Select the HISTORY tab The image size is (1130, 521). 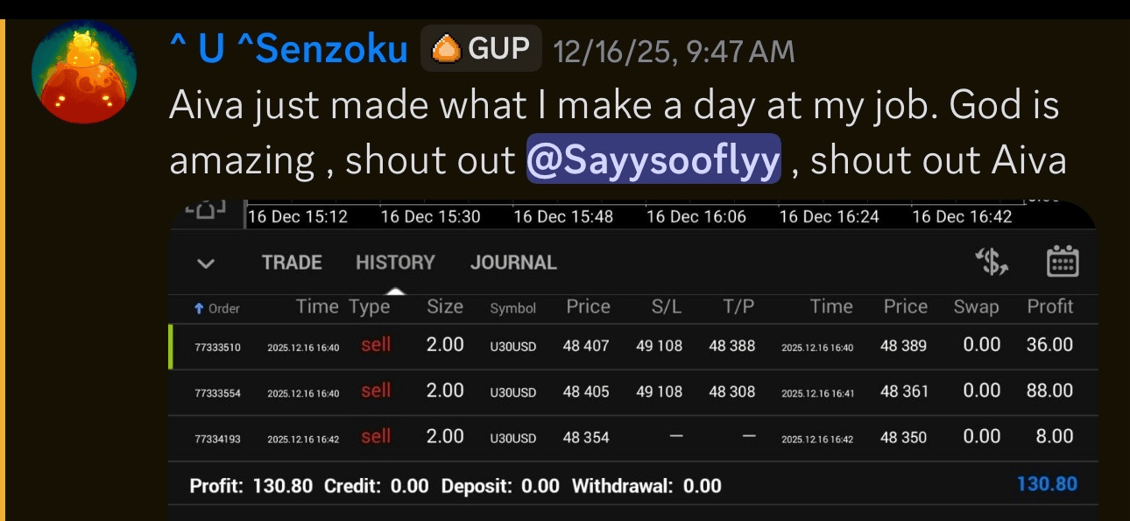coord(395,263)
